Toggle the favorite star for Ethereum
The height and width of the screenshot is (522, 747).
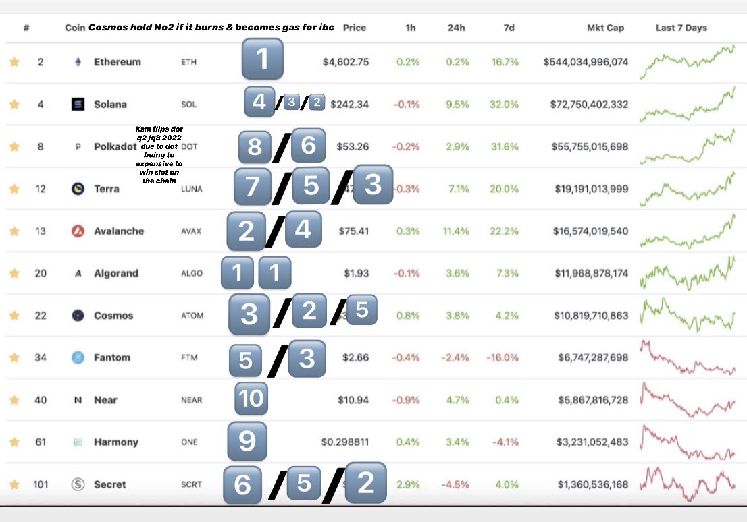tap(14, 62)
